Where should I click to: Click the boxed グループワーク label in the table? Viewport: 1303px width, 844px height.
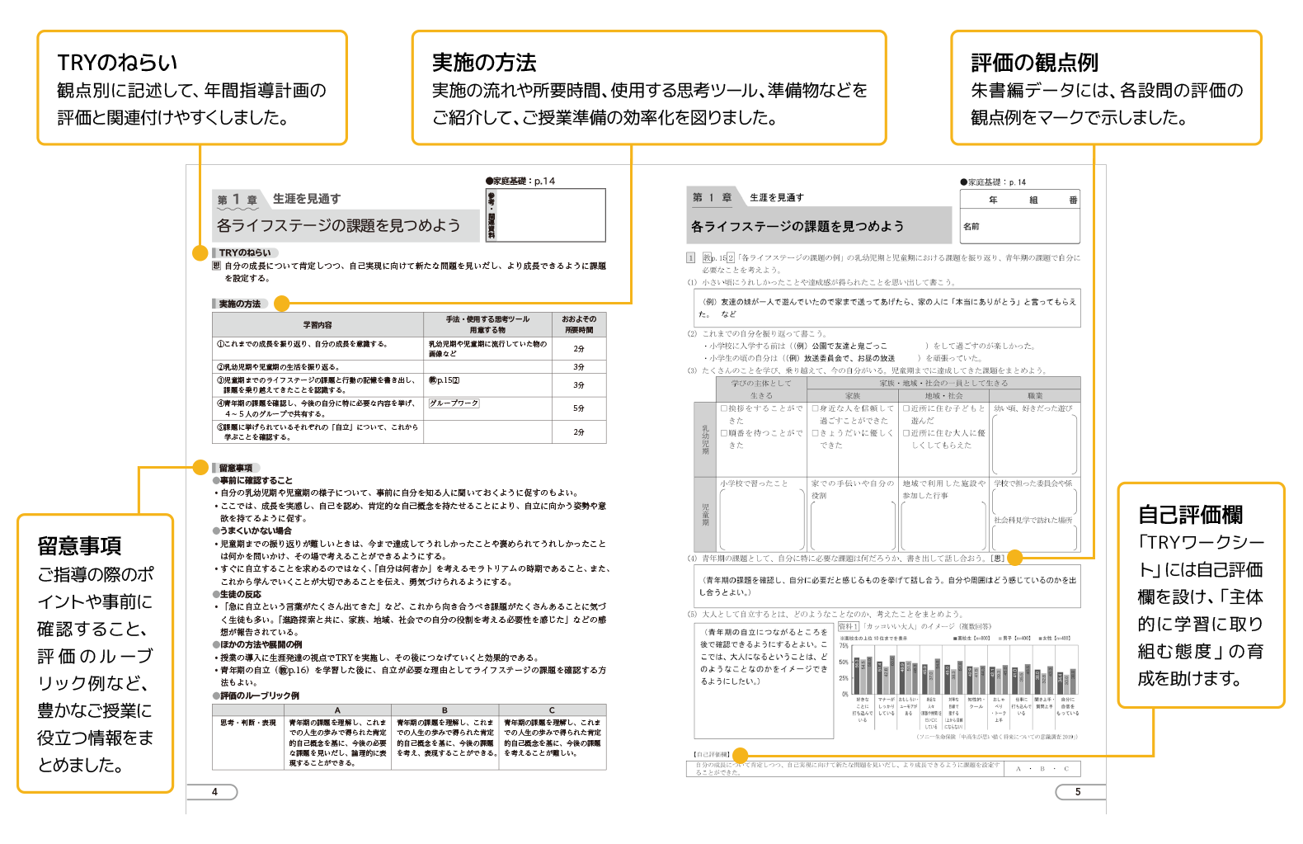point(454,403)
